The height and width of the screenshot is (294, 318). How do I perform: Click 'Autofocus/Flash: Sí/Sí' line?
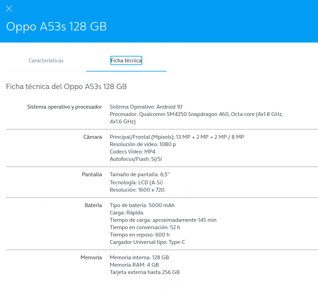(136, 159)
